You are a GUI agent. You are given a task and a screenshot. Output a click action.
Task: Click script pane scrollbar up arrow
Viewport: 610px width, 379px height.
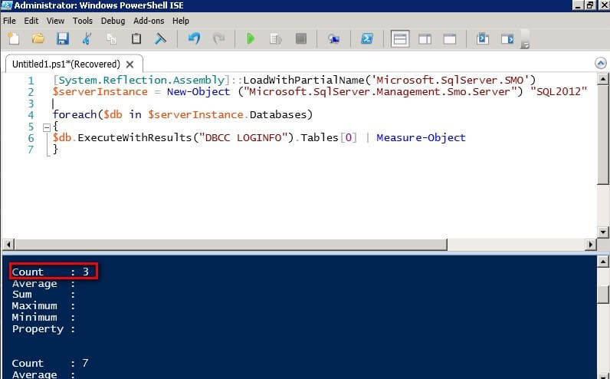[602, 79]
